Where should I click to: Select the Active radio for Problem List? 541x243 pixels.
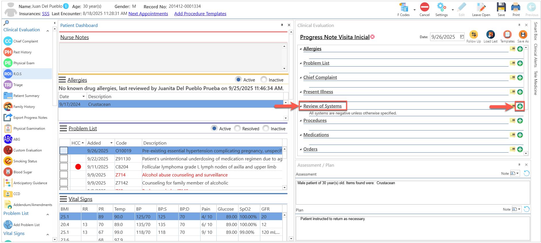click(214, 128)
